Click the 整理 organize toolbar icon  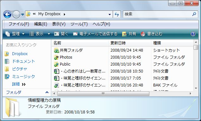tap(8, 34)
